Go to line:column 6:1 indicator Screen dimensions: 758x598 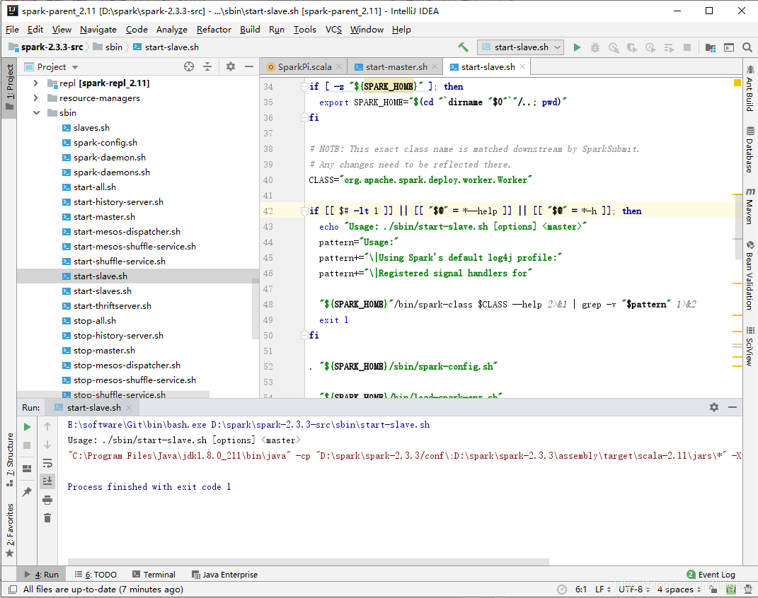click(x=580, y=590)
